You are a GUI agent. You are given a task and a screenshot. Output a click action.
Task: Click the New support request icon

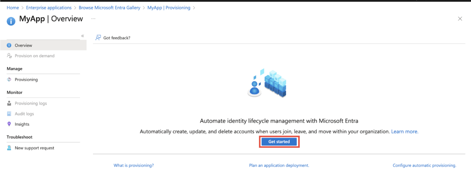9,148
